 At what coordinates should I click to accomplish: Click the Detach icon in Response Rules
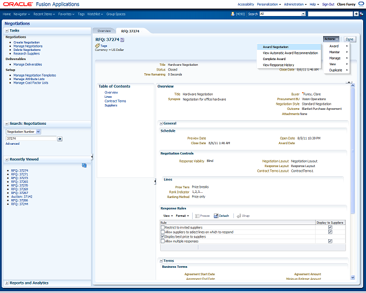pos(216,216)
